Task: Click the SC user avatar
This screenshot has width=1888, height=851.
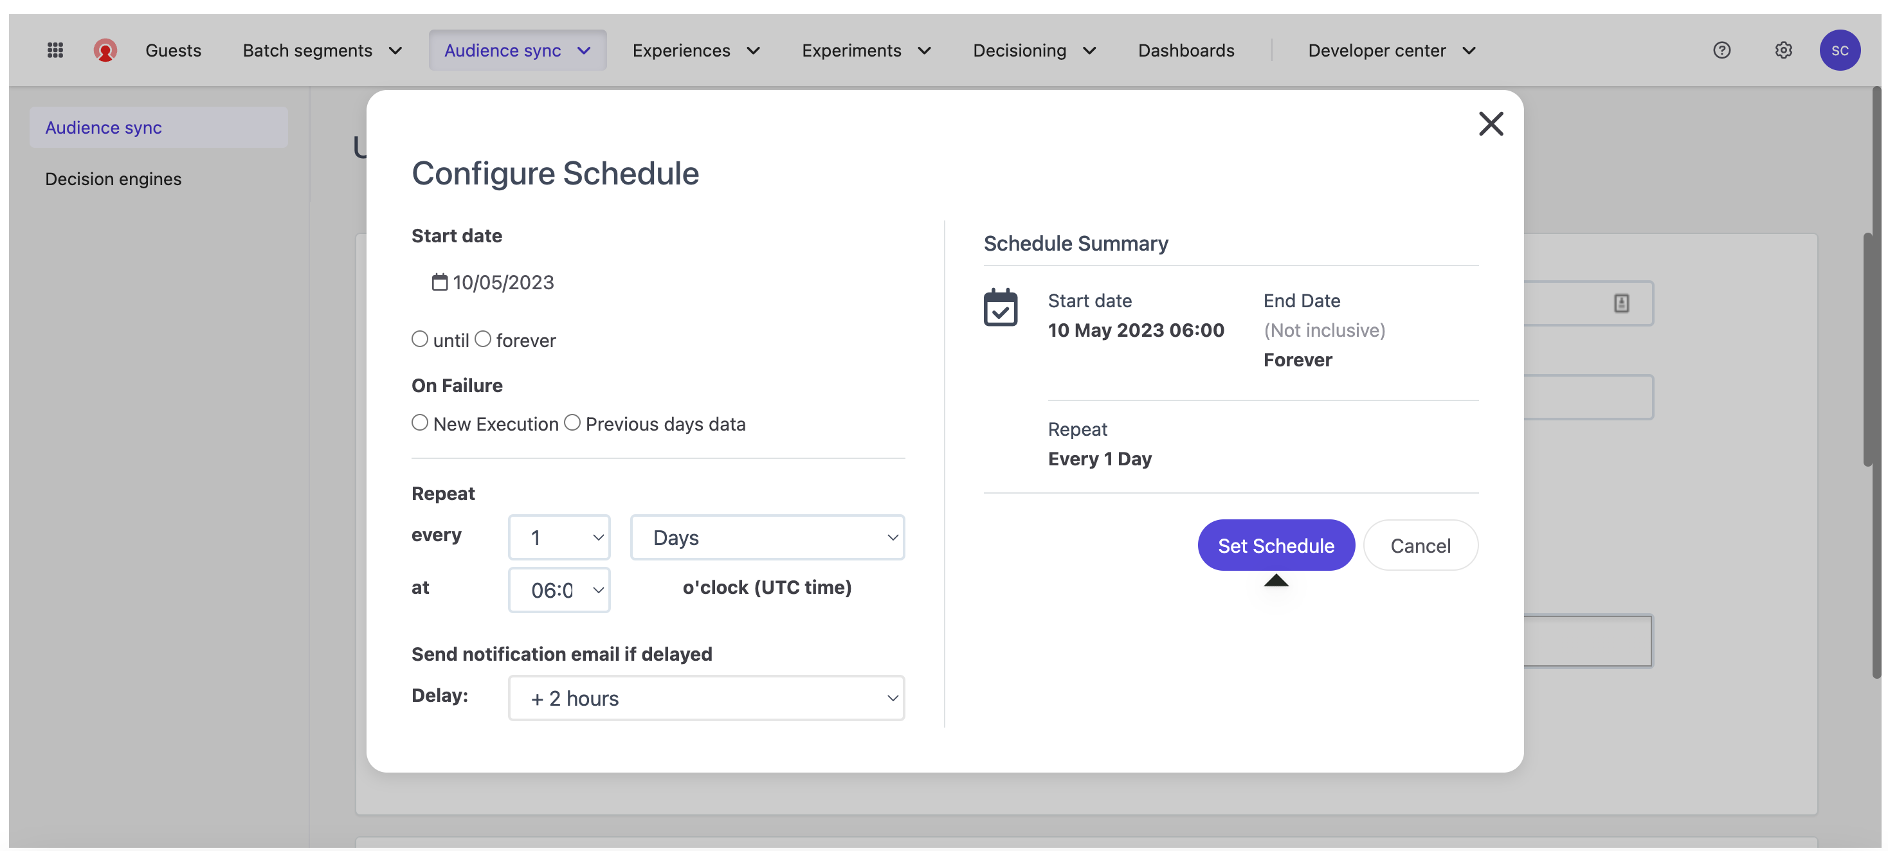Action: coord(1839,49)
